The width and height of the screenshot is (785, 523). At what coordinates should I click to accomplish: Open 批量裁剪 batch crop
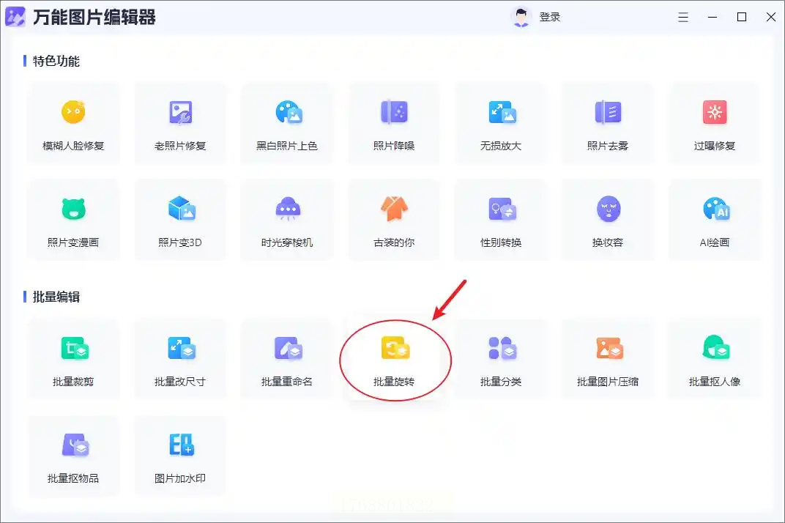click(x=73, y=359)
